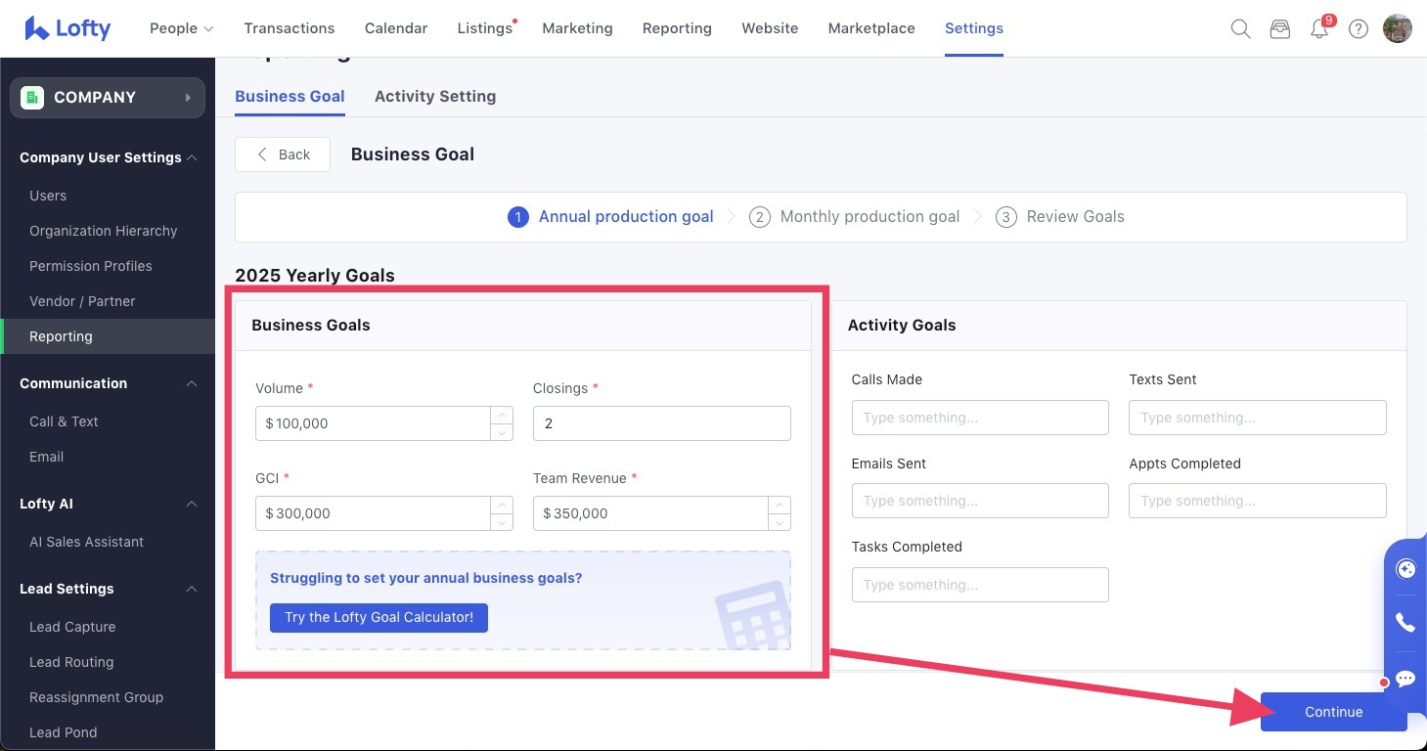Increase Volume using up stepper arrow
The width and height of the screenshot is (1427, 751).
coord(502,416)
